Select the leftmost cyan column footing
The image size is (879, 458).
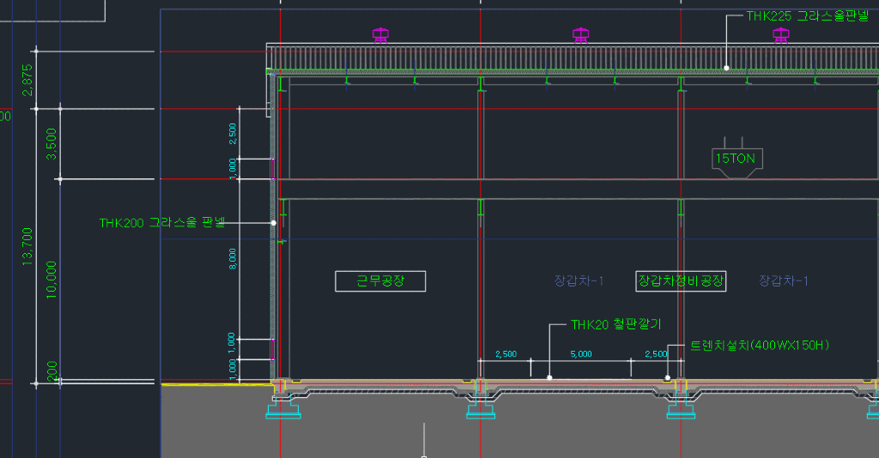tap(284, 411)
